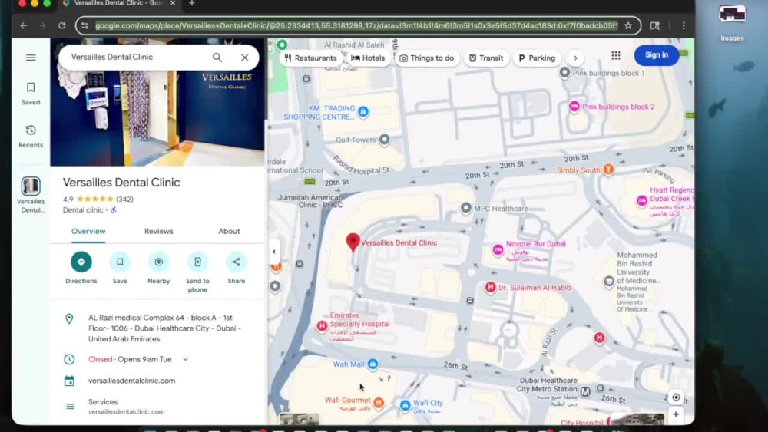Click the Sign in button
The image size is (768, 432).
[x=657, y=55]
